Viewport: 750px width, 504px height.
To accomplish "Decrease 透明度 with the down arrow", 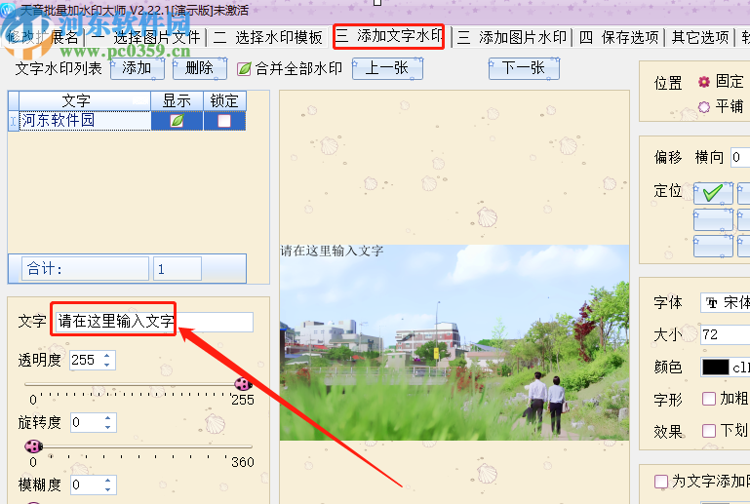I will (107, 365).
